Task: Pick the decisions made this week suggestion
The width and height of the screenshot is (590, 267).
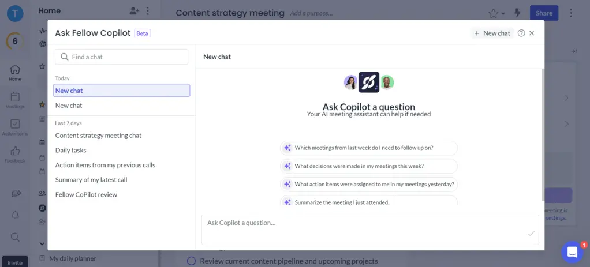Action: pos(368,166)
